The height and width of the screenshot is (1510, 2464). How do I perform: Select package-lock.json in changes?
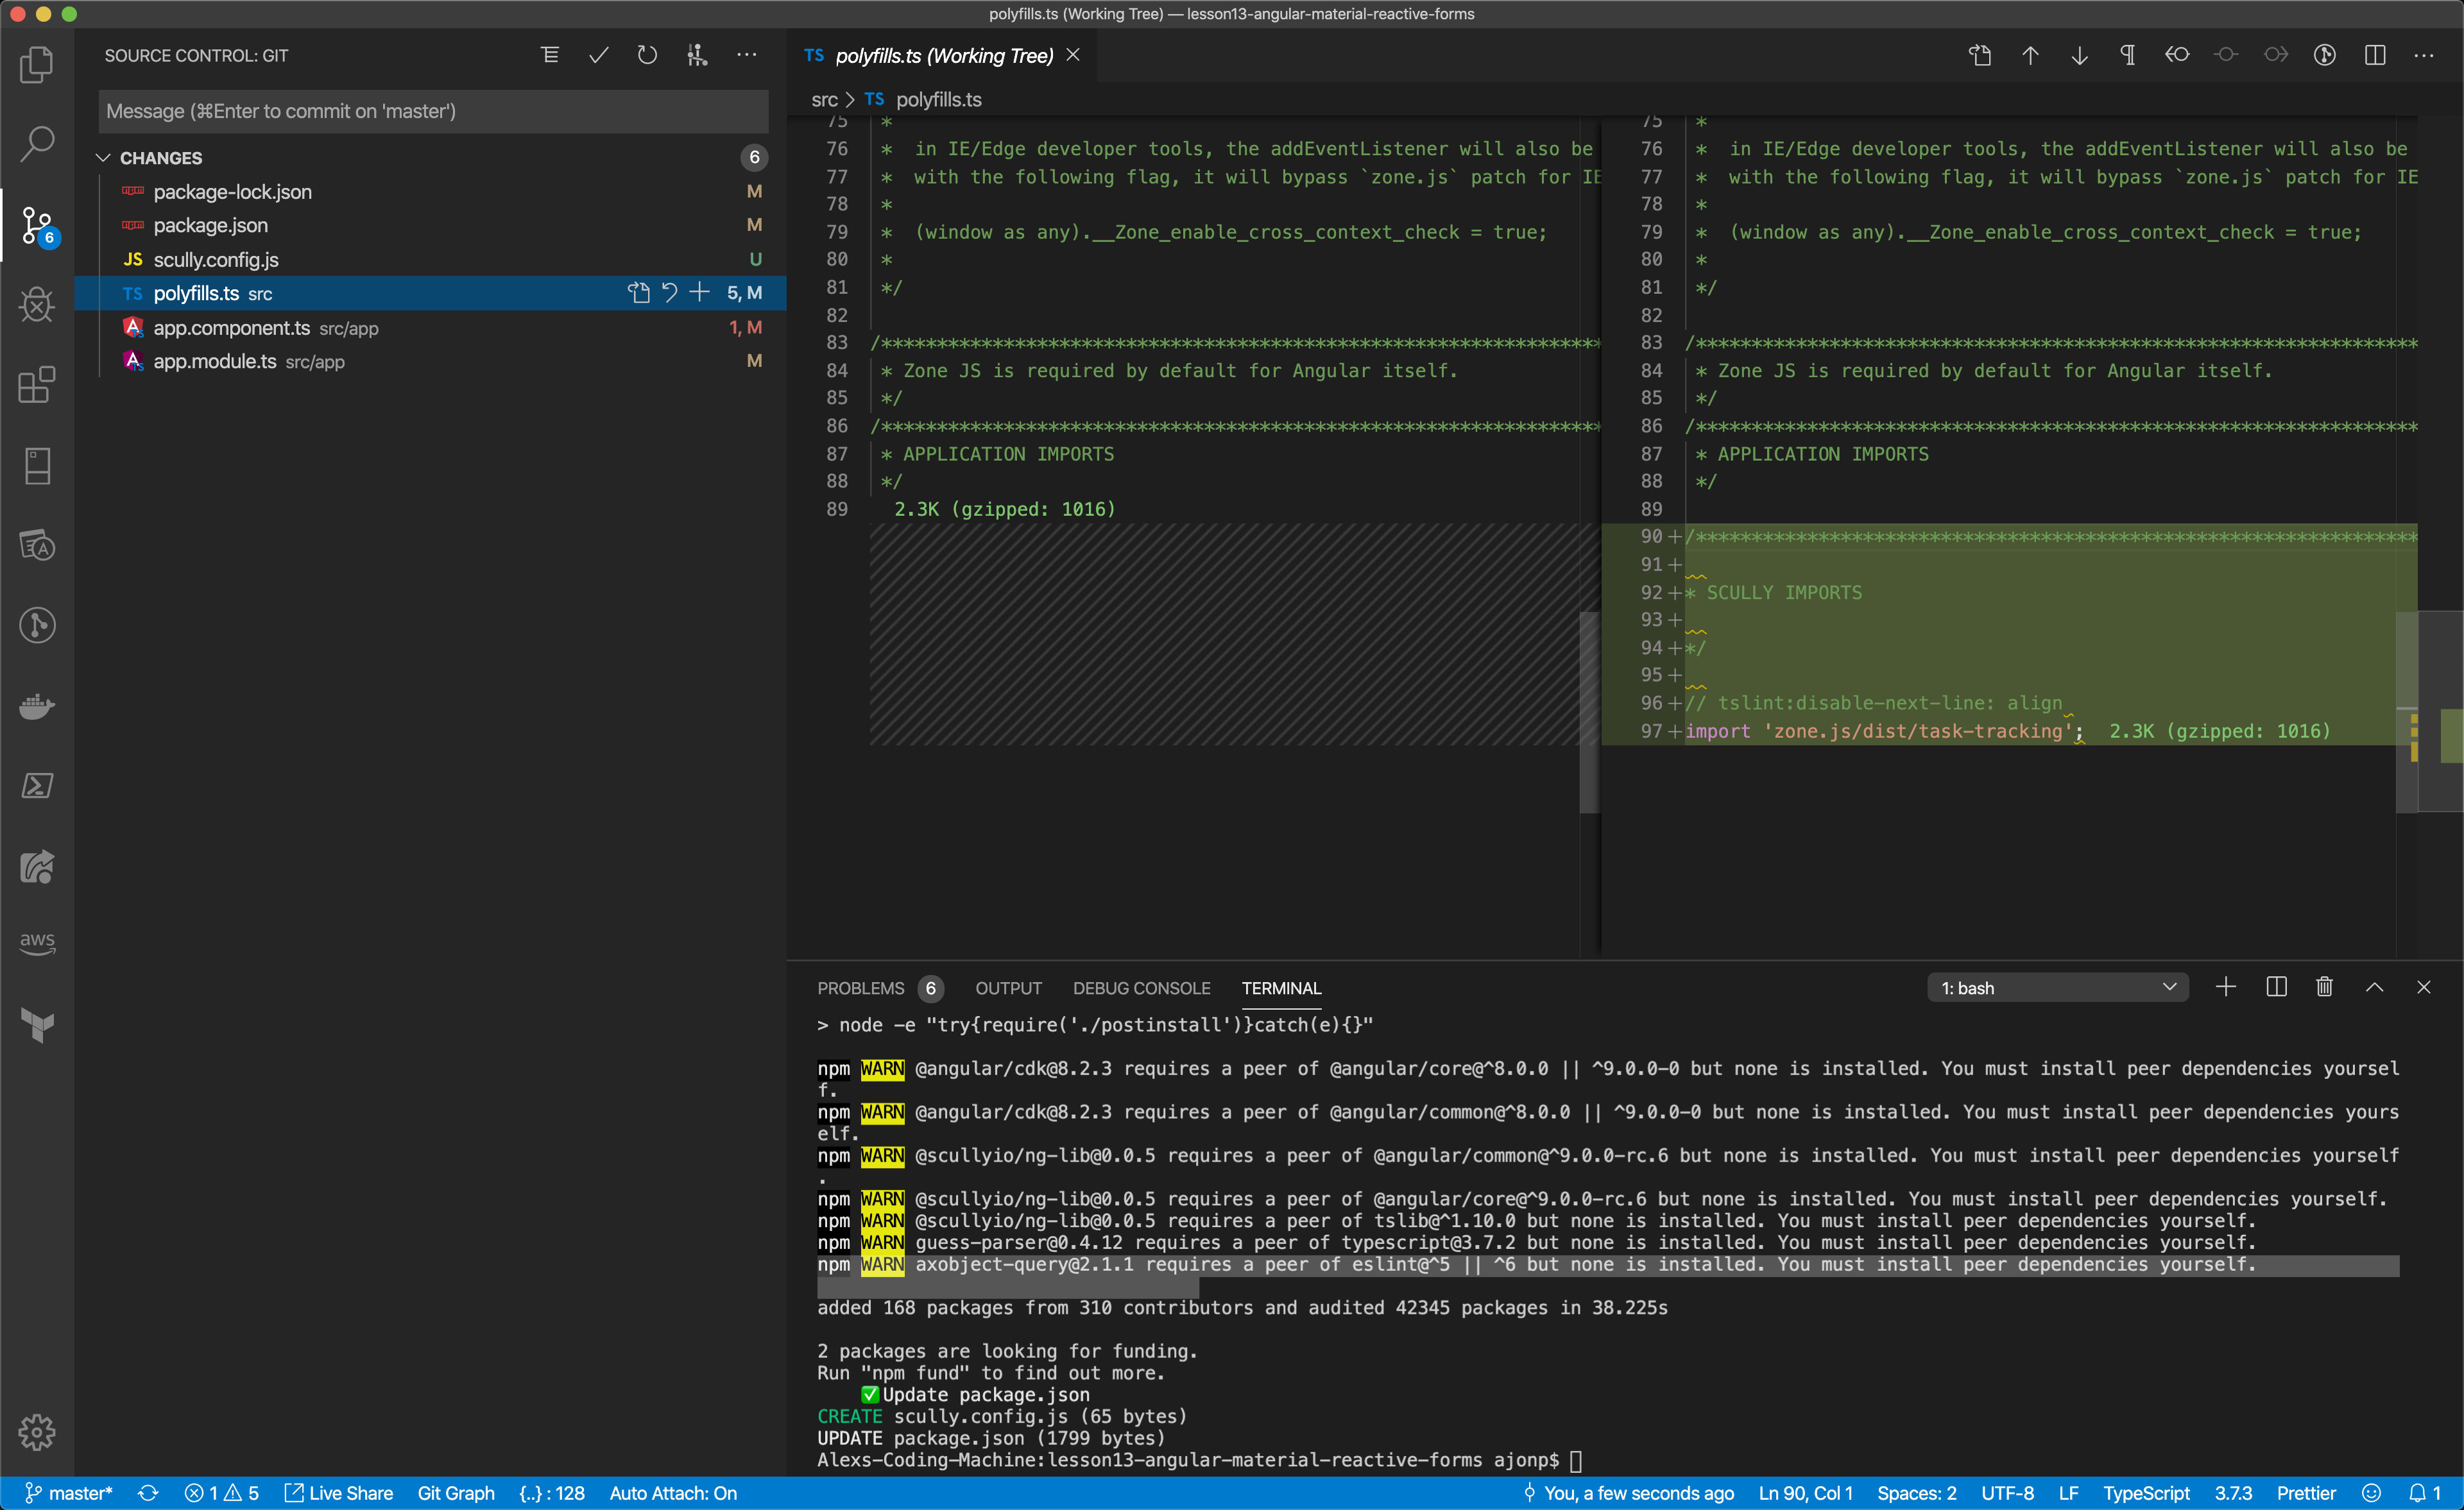click(x=432, y=192)
